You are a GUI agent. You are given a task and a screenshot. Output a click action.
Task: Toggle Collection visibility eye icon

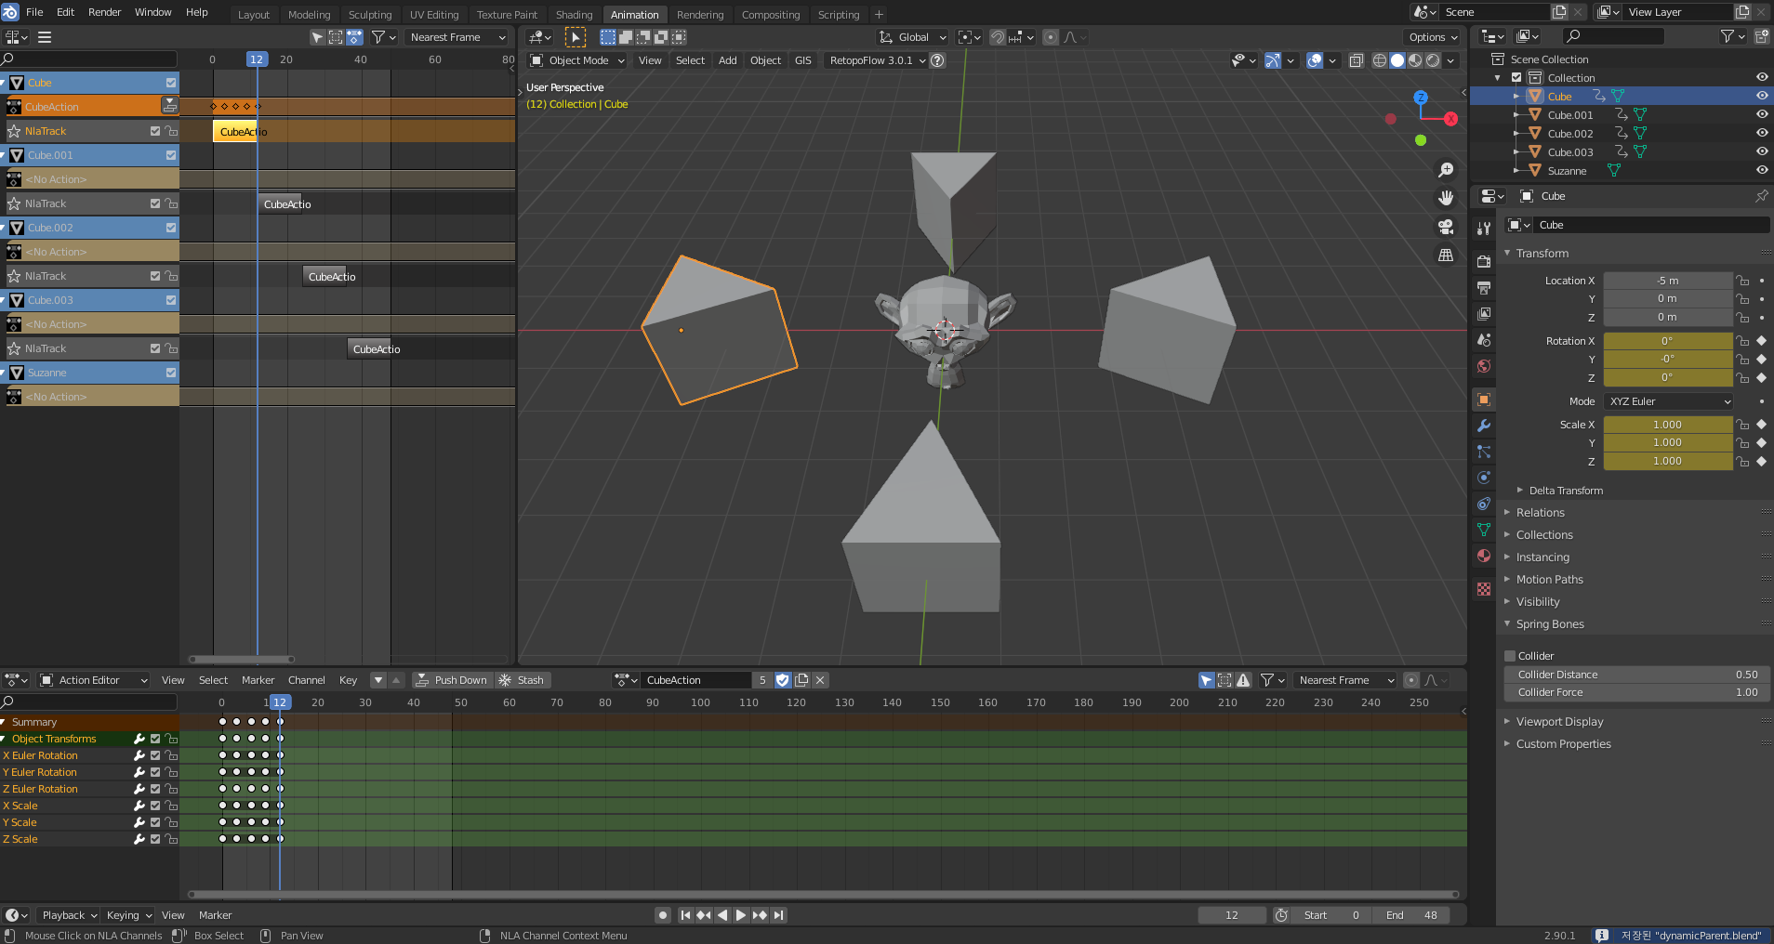point(1761,77)
